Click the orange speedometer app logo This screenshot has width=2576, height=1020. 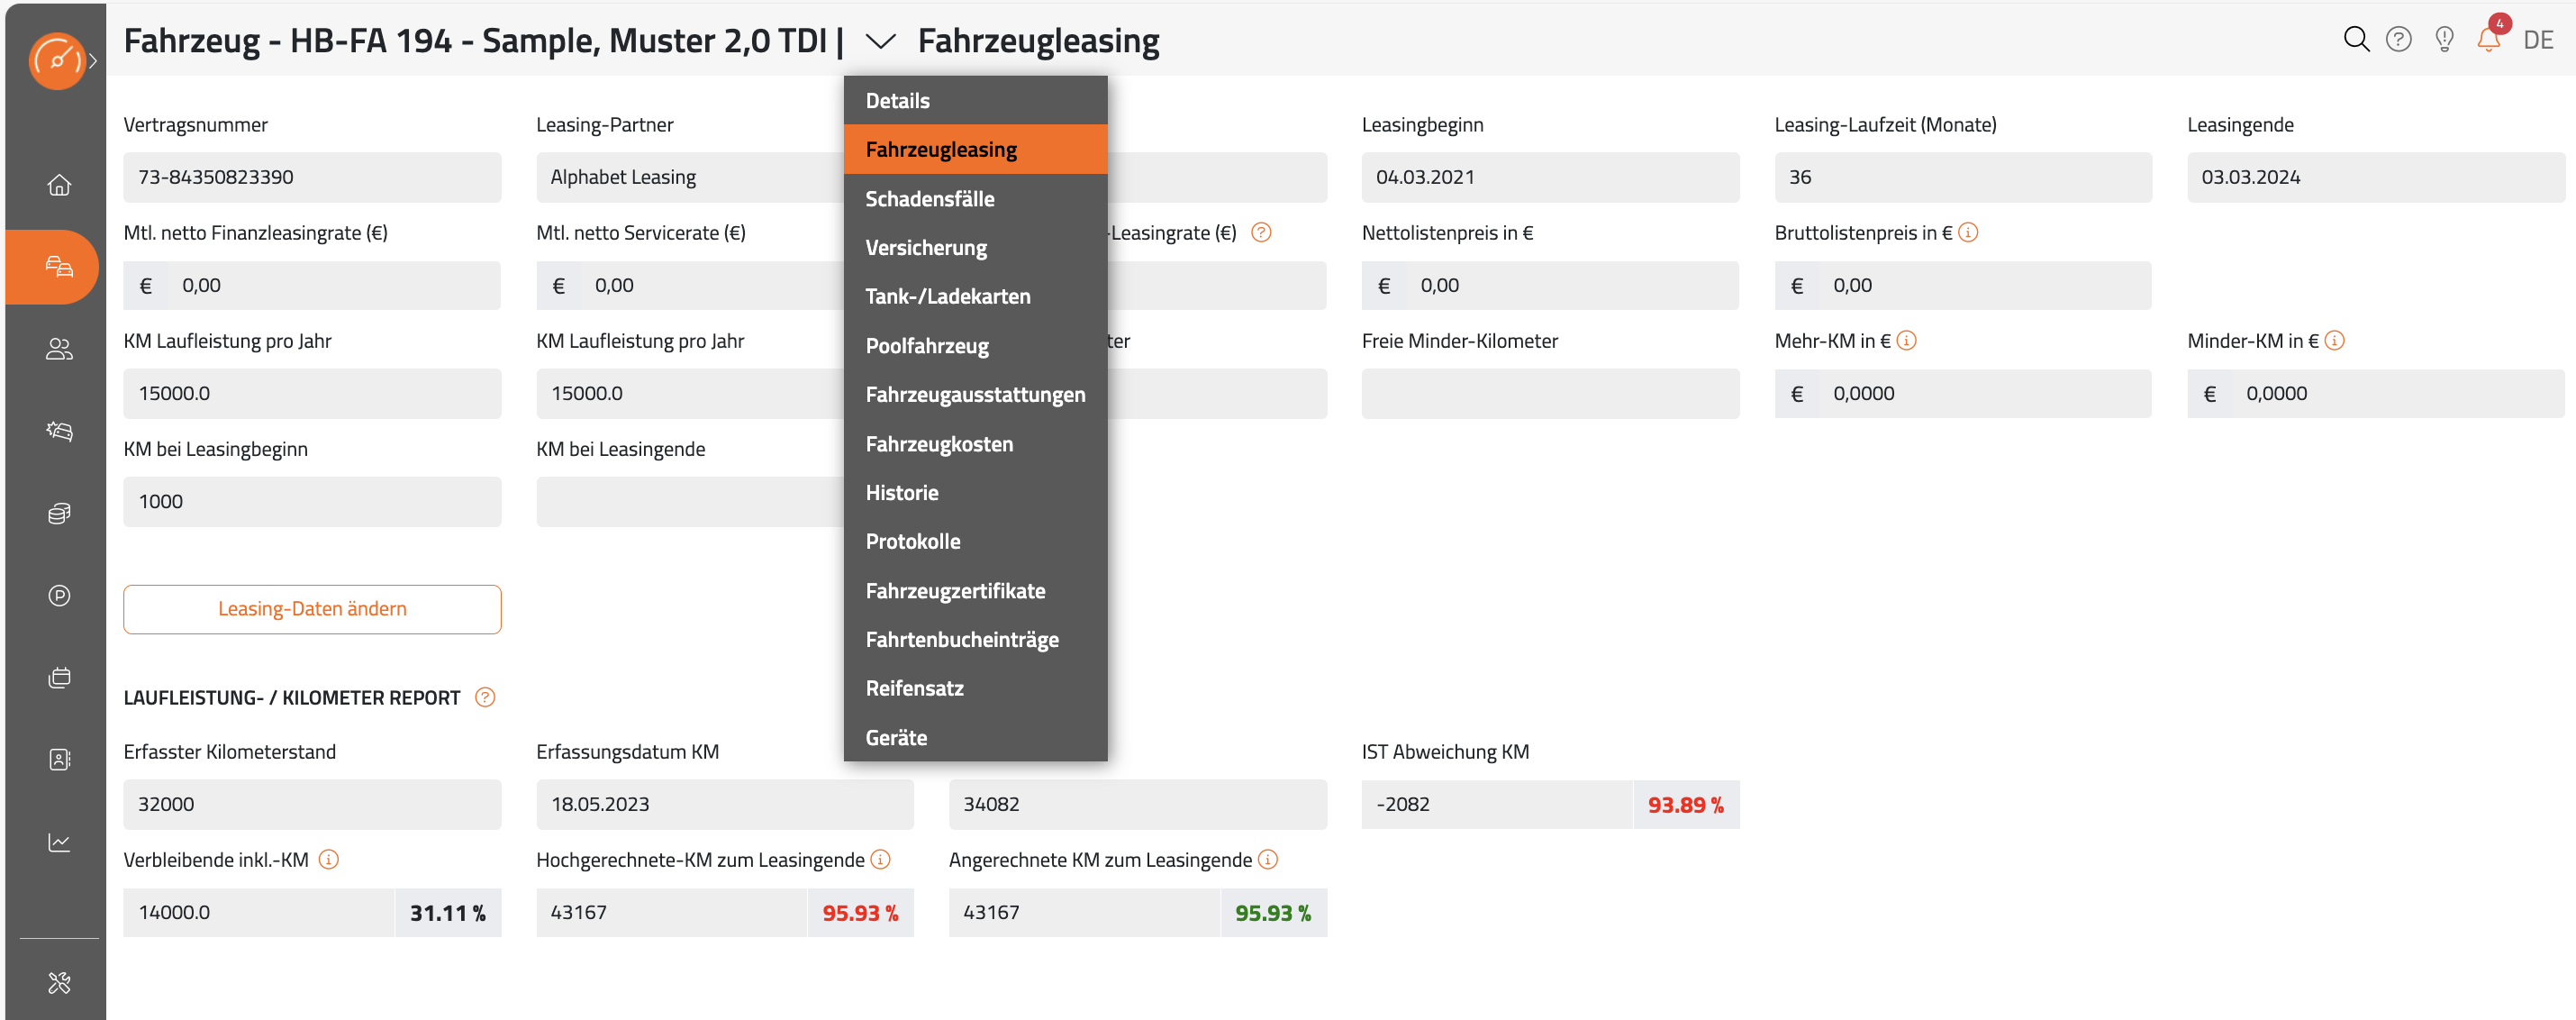tap(56, 60)
